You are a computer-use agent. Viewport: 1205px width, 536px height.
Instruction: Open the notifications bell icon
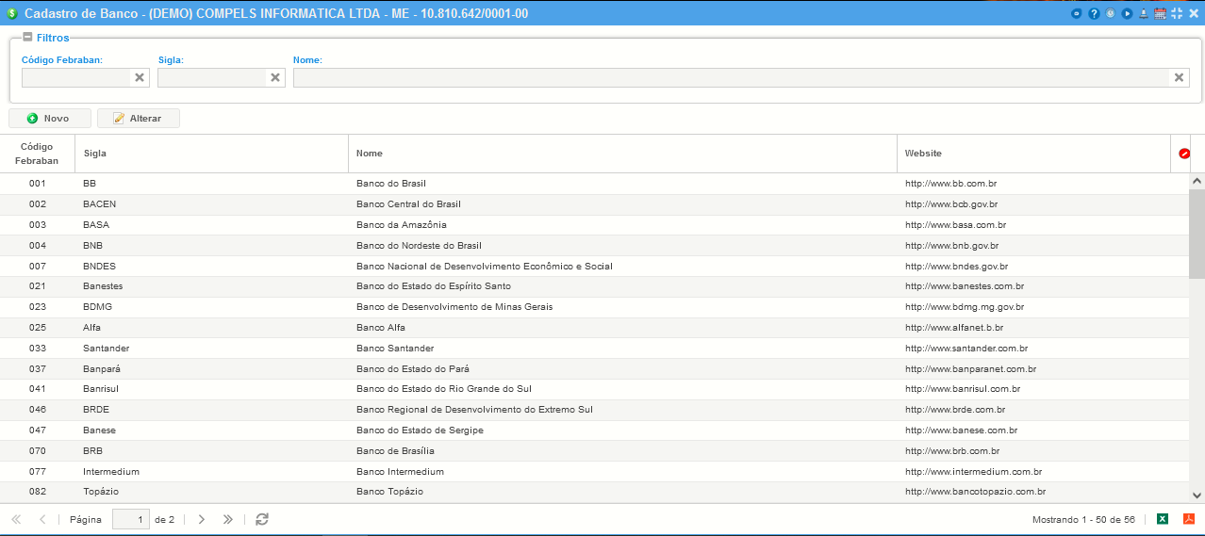point(1144,13)
